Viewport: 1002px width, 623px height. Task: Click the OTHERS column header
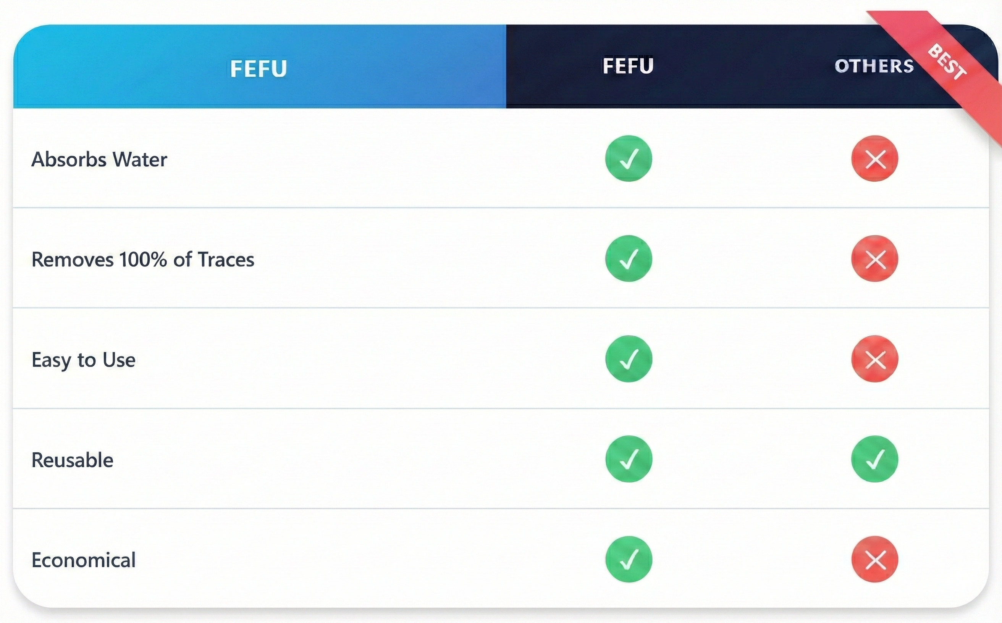(x=874, y=66)
